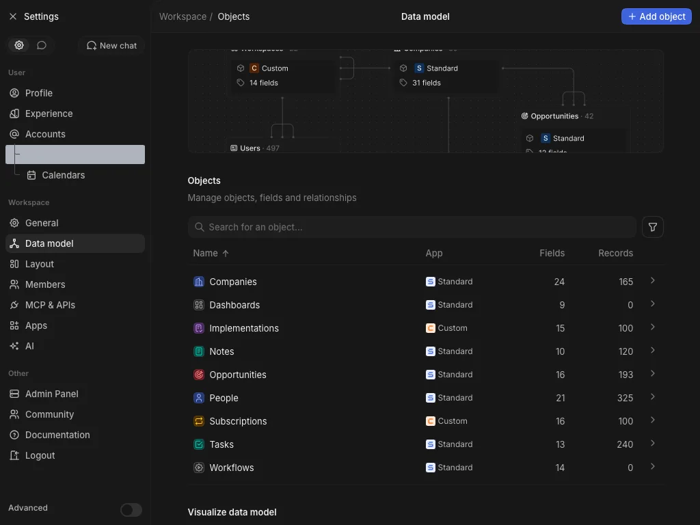Expand the Dashboards row chevron
The width and height of the screenshot is (700, 525).
pyautogui.click(x=653, y=304)
